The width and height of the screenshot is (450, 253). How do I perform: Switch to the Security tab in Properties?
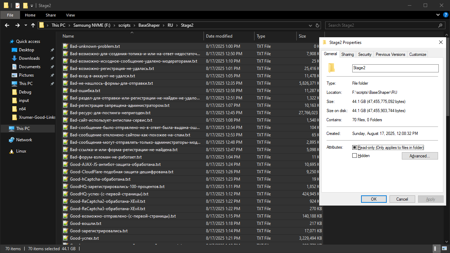click(365, 54)
